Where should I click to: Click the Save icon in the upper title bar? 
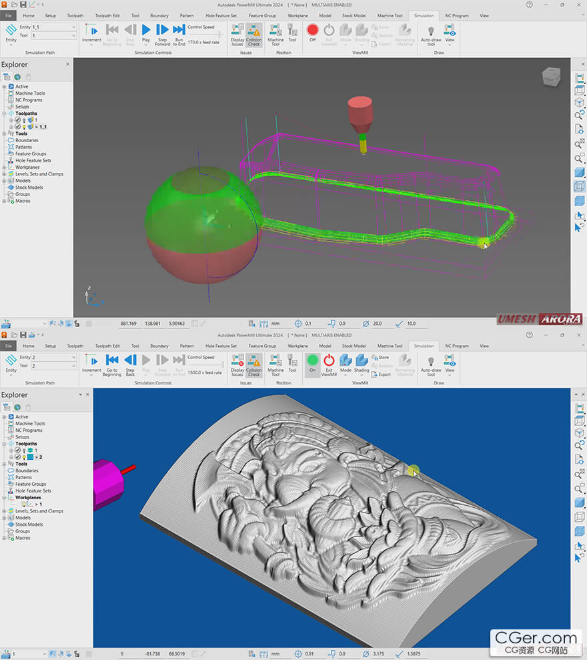(x=23, y=5)
